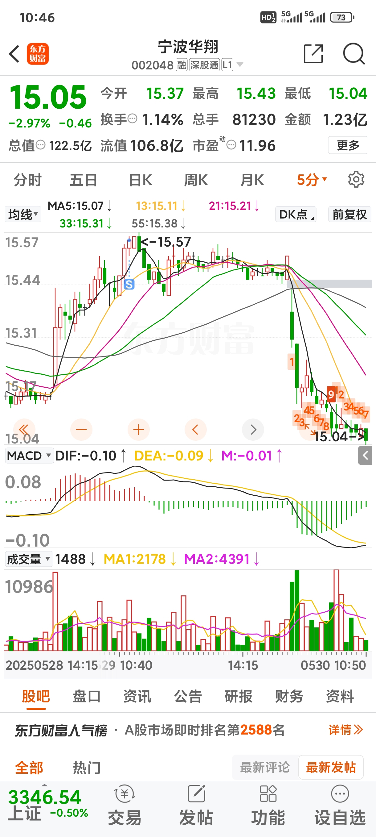Switch to 最新评论 sorting
Screen dimensions: 376x837
(x=265, y=767)
